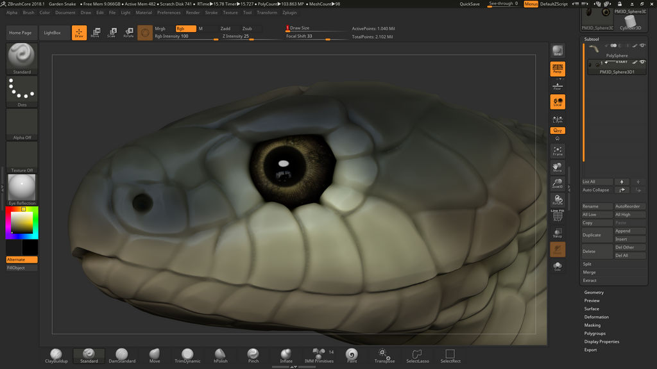Viewport: 657px width, 369px height.
Task: Open the Brush menu
Action: pos(28,13)
